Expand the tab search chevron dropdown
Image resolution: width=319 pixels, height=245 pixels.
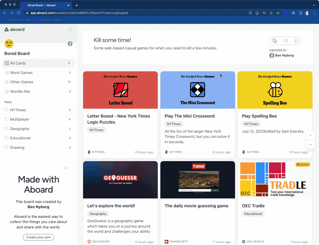[x=314, y=5]
